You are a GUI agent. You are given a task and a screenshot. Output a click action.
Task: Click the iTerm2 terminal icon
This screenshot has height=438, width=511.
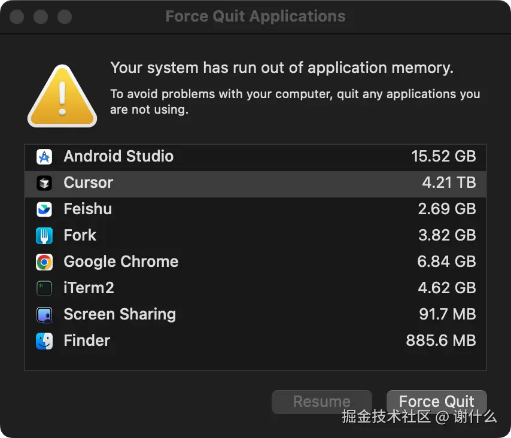click(44, 288)
